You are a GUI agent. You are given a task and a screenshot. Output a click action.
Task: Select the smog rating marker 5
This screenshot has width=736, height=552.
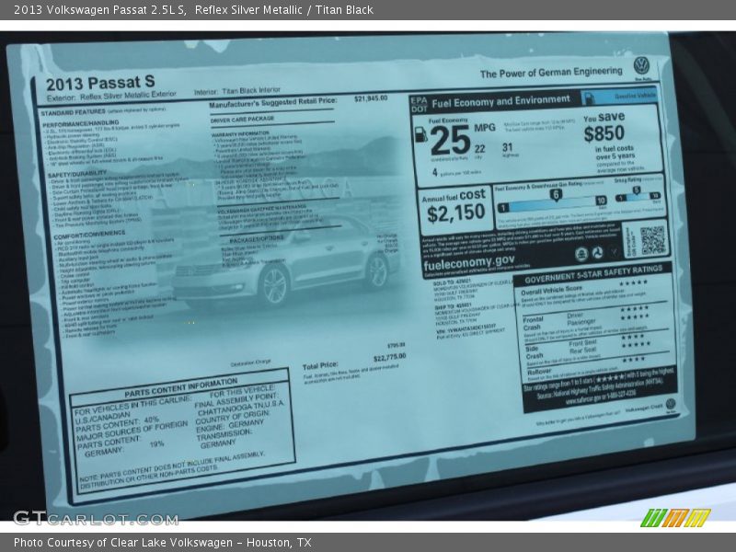(x=636, y=190)
